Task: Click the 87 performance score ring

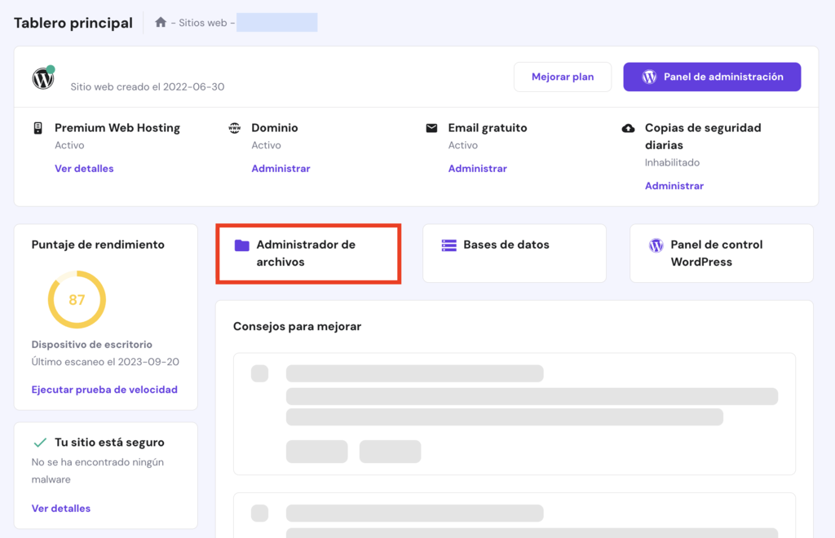Action: click(x=77, y=299)
